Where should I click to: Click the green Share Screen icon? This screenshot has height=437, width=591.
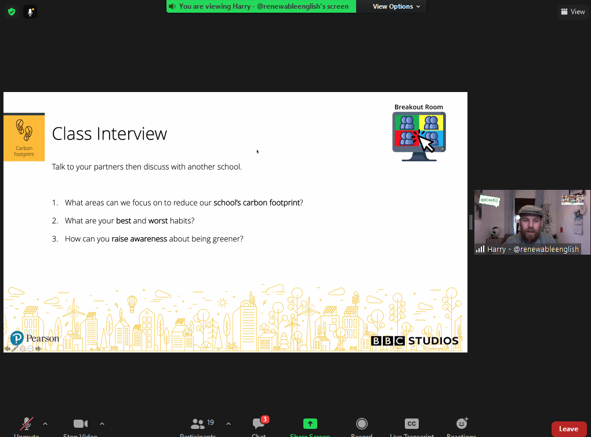310,425
